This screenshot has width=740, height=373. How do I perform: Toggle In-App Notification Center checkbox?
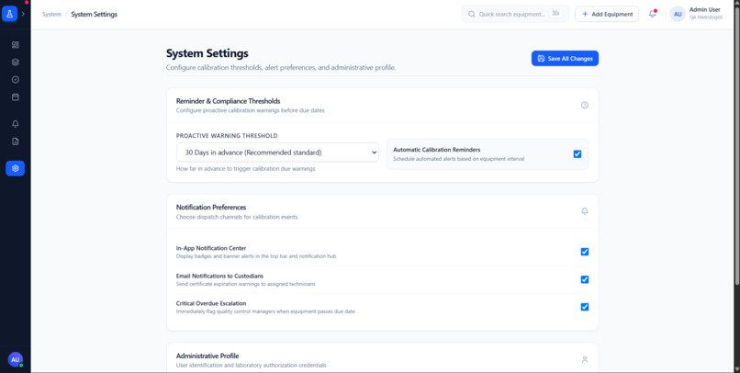pyautogui.click(x=585, y=252)
